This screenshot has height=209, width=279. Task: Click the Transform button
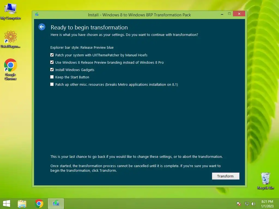coord(226,176)
